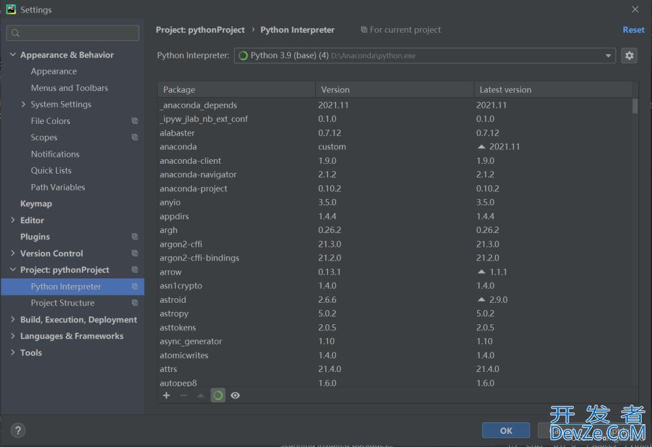Open Notifications settings
Image resolution: width=652 pixels, height=447 pixels.
[55, 154]
